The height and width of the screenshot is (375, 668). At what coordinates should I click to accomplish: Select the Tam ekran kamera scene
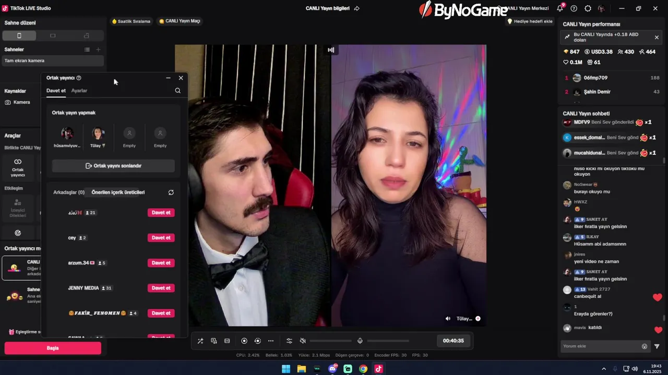pyautogui.click(x=53, y=60)
